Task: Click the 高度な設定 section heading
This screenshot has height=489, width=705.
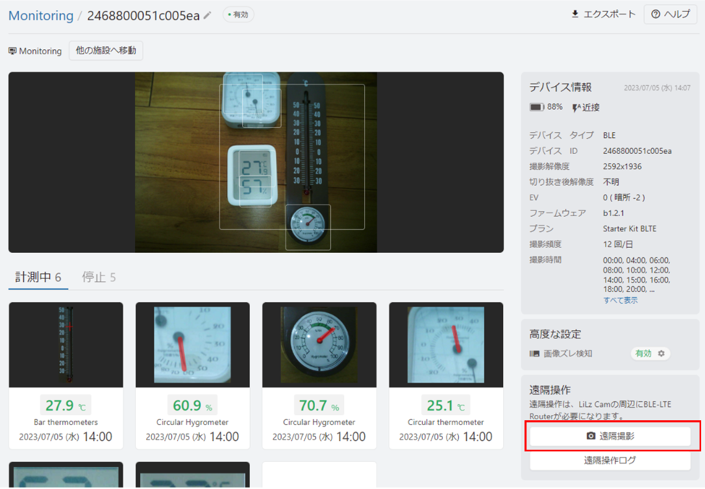Action: 555,334
